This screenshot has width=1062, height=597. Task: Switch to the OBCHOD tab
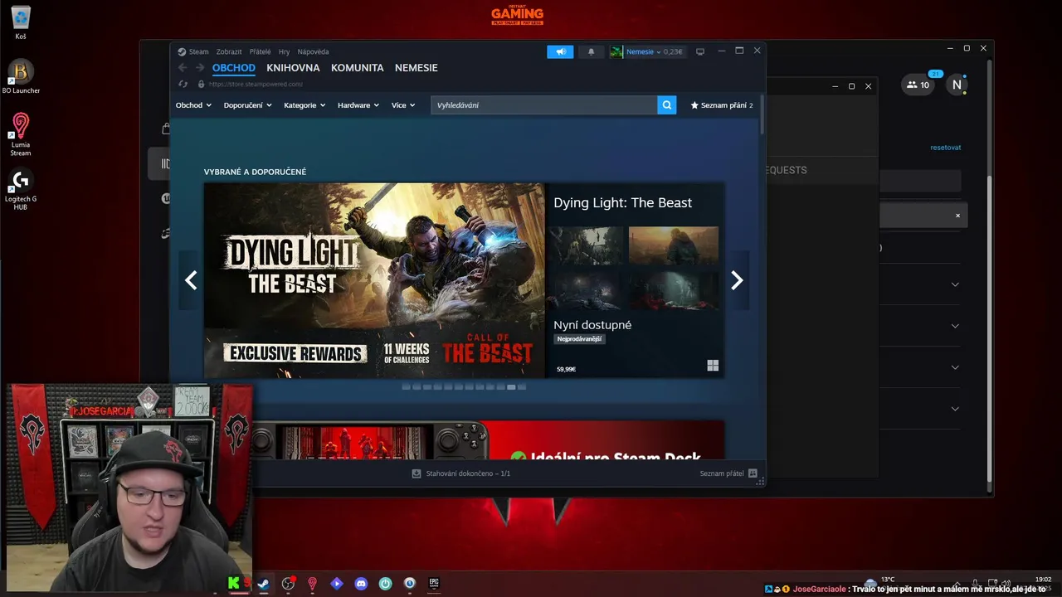[233, 68]
